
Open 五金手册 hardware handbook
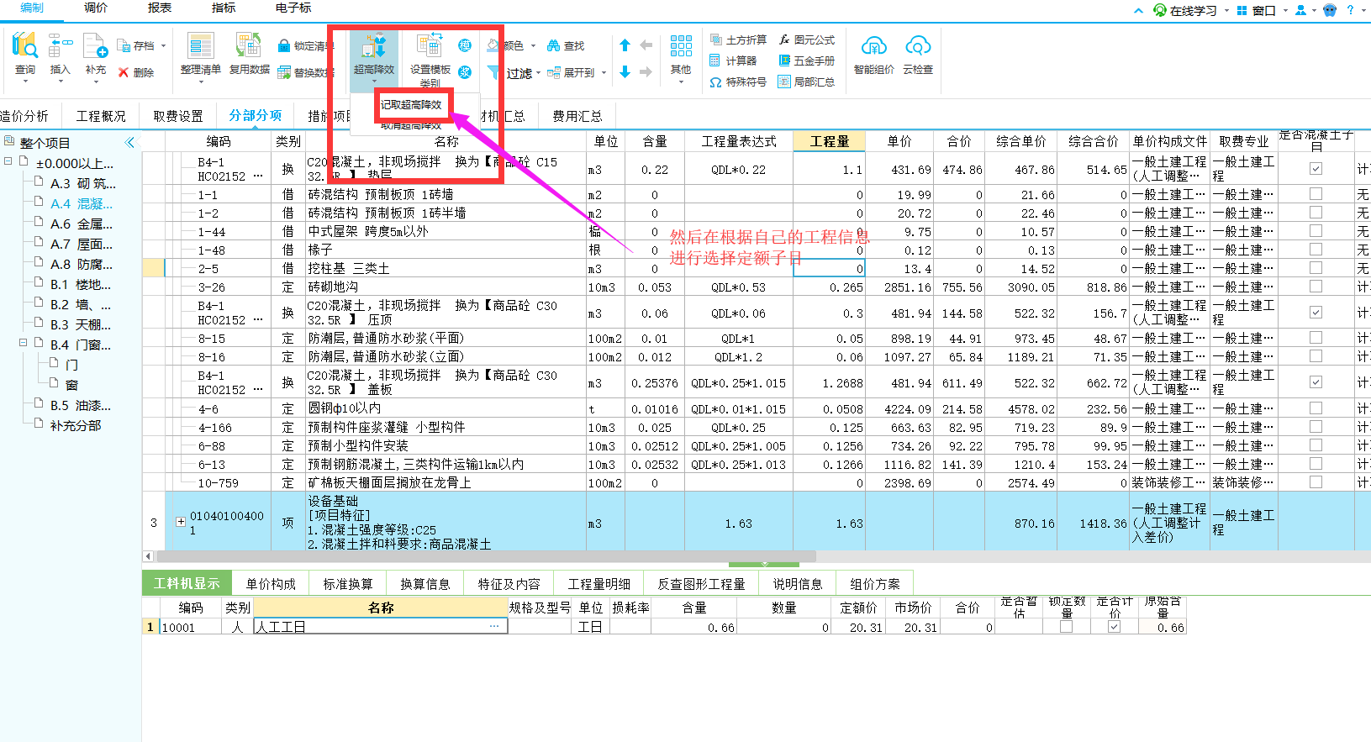click(807, 61)
